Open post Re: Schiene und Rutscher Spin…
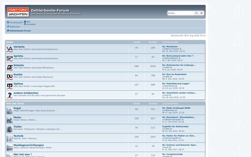This screenshot has width=251, height=157. (180, 145)
